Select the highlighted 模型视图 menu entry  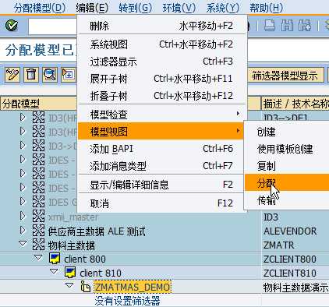click(161, 131)
